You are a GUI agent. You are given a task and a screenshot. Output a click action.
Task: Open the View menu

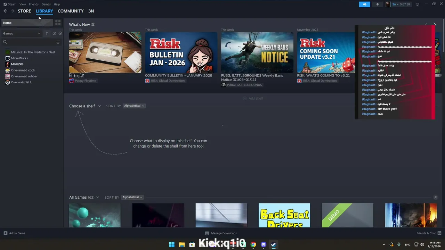pos(23,4)
